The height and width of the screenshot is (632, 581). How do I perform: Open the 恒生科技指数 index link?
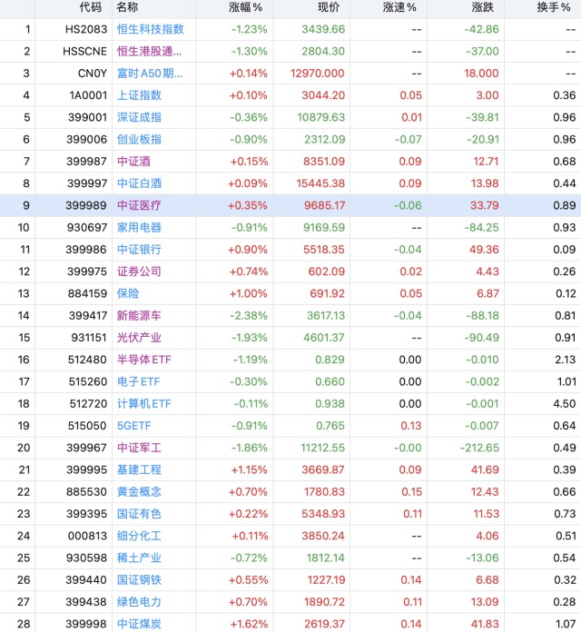(151, 29)
